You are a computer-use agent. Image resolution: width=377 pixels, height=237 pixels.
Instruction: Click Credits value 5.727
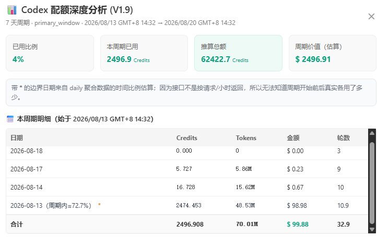pos(184,169)
